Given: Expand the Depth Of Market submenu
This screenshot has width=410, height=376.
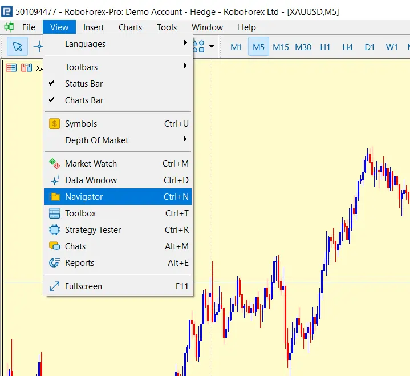Looking at the screenshot, I should pos(118,140).
